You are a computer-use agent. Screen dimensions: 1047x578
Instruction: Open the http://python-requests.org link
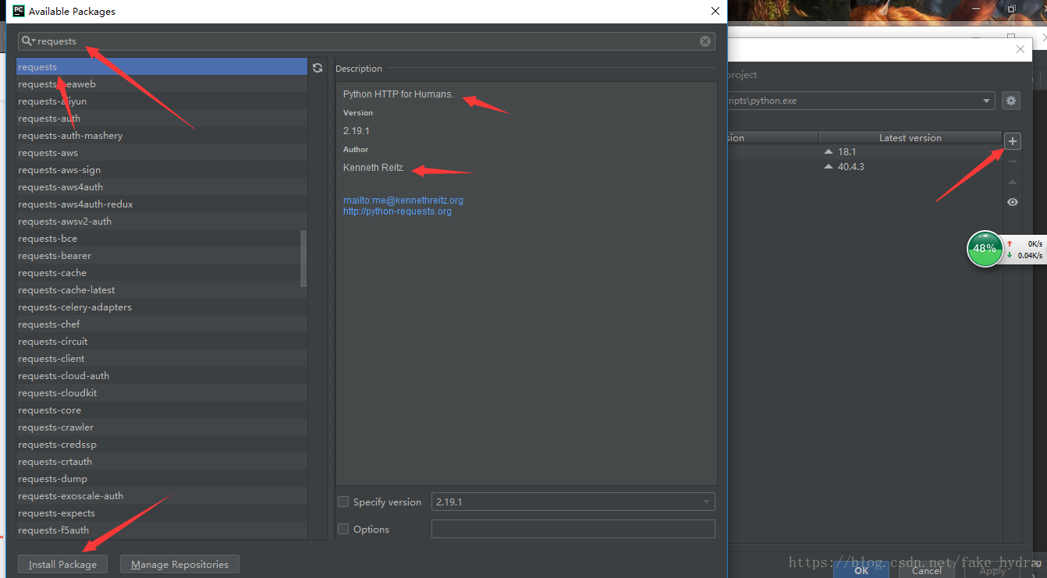coord(397,211)
